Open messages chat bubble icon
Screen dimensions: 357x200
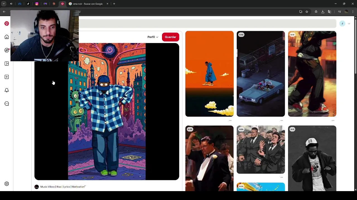click(7, 104)
